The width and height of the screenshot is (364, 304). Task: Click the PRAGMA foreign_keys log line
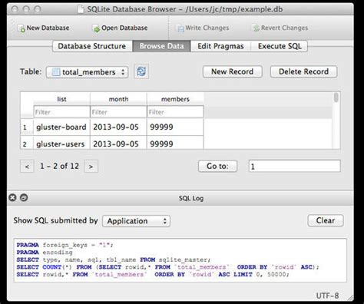click(x=65, y=245)
